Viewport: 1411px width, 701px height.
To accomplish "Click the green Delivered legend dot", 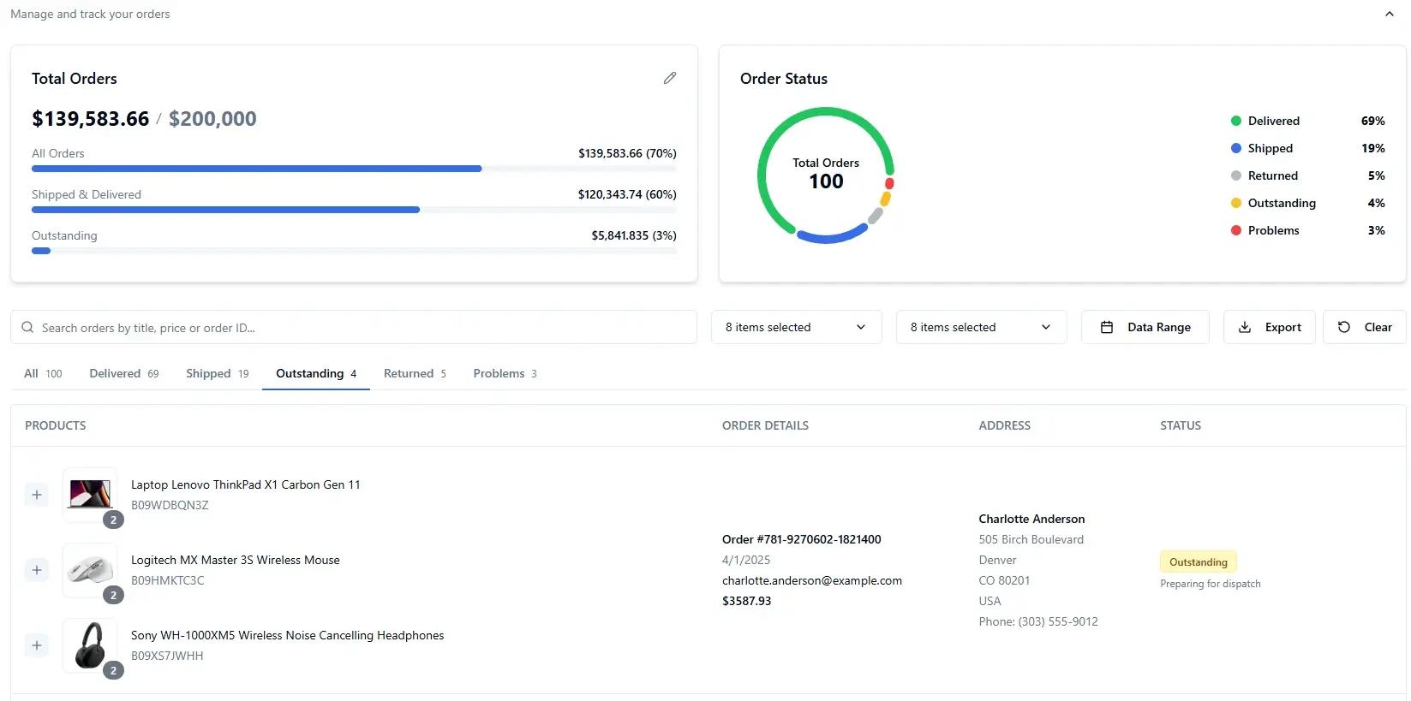I will pyautogui.click(x=1236, y=121).
